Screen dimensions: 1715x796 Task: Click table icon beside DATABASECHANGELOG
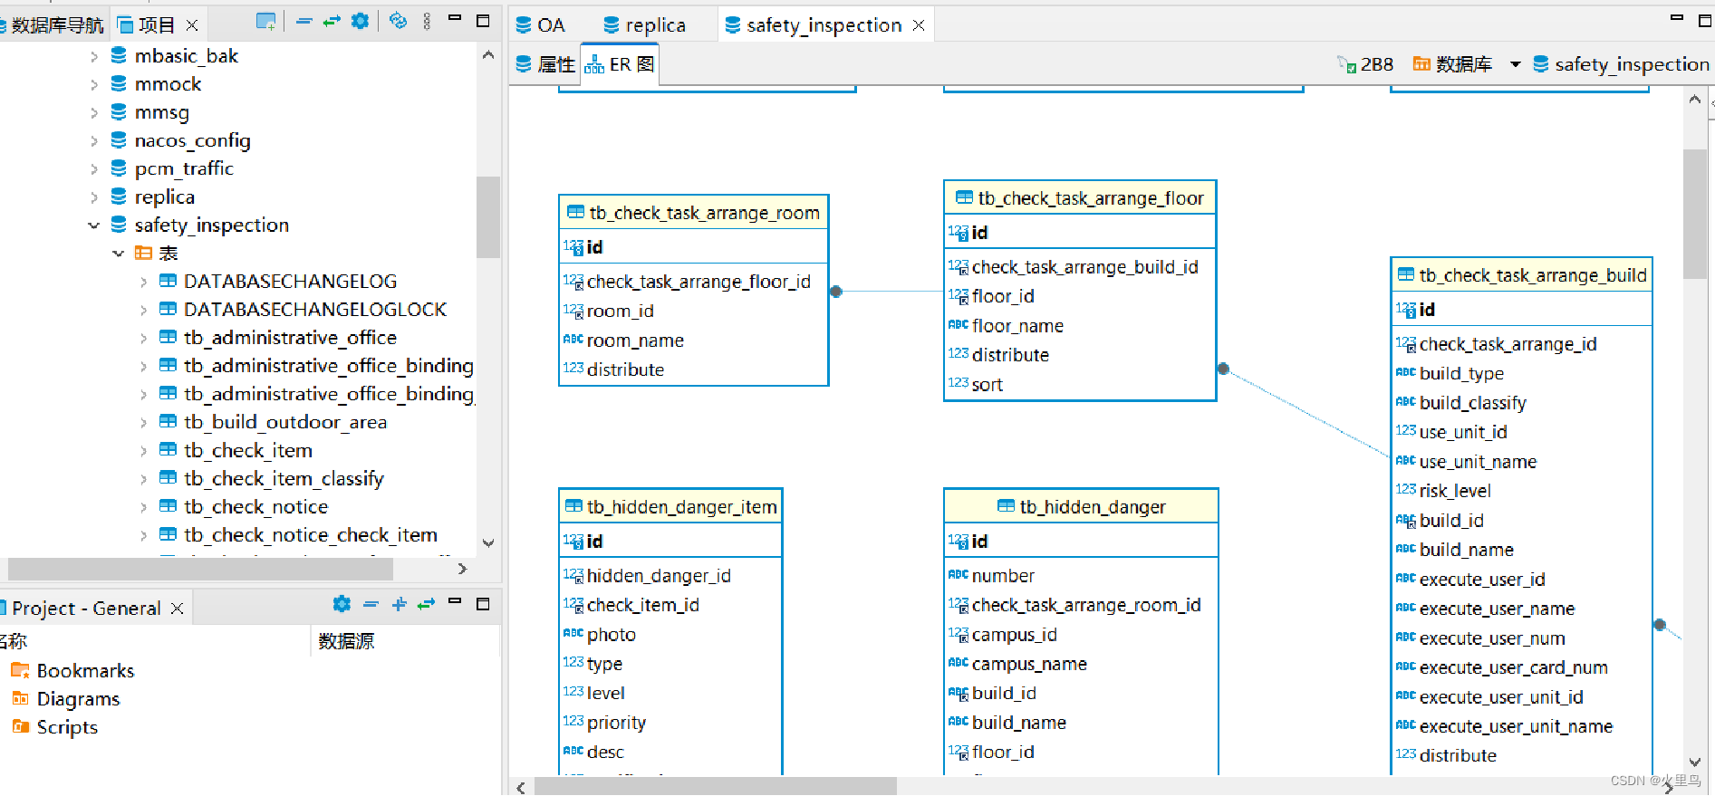click(x=168, y=281)
